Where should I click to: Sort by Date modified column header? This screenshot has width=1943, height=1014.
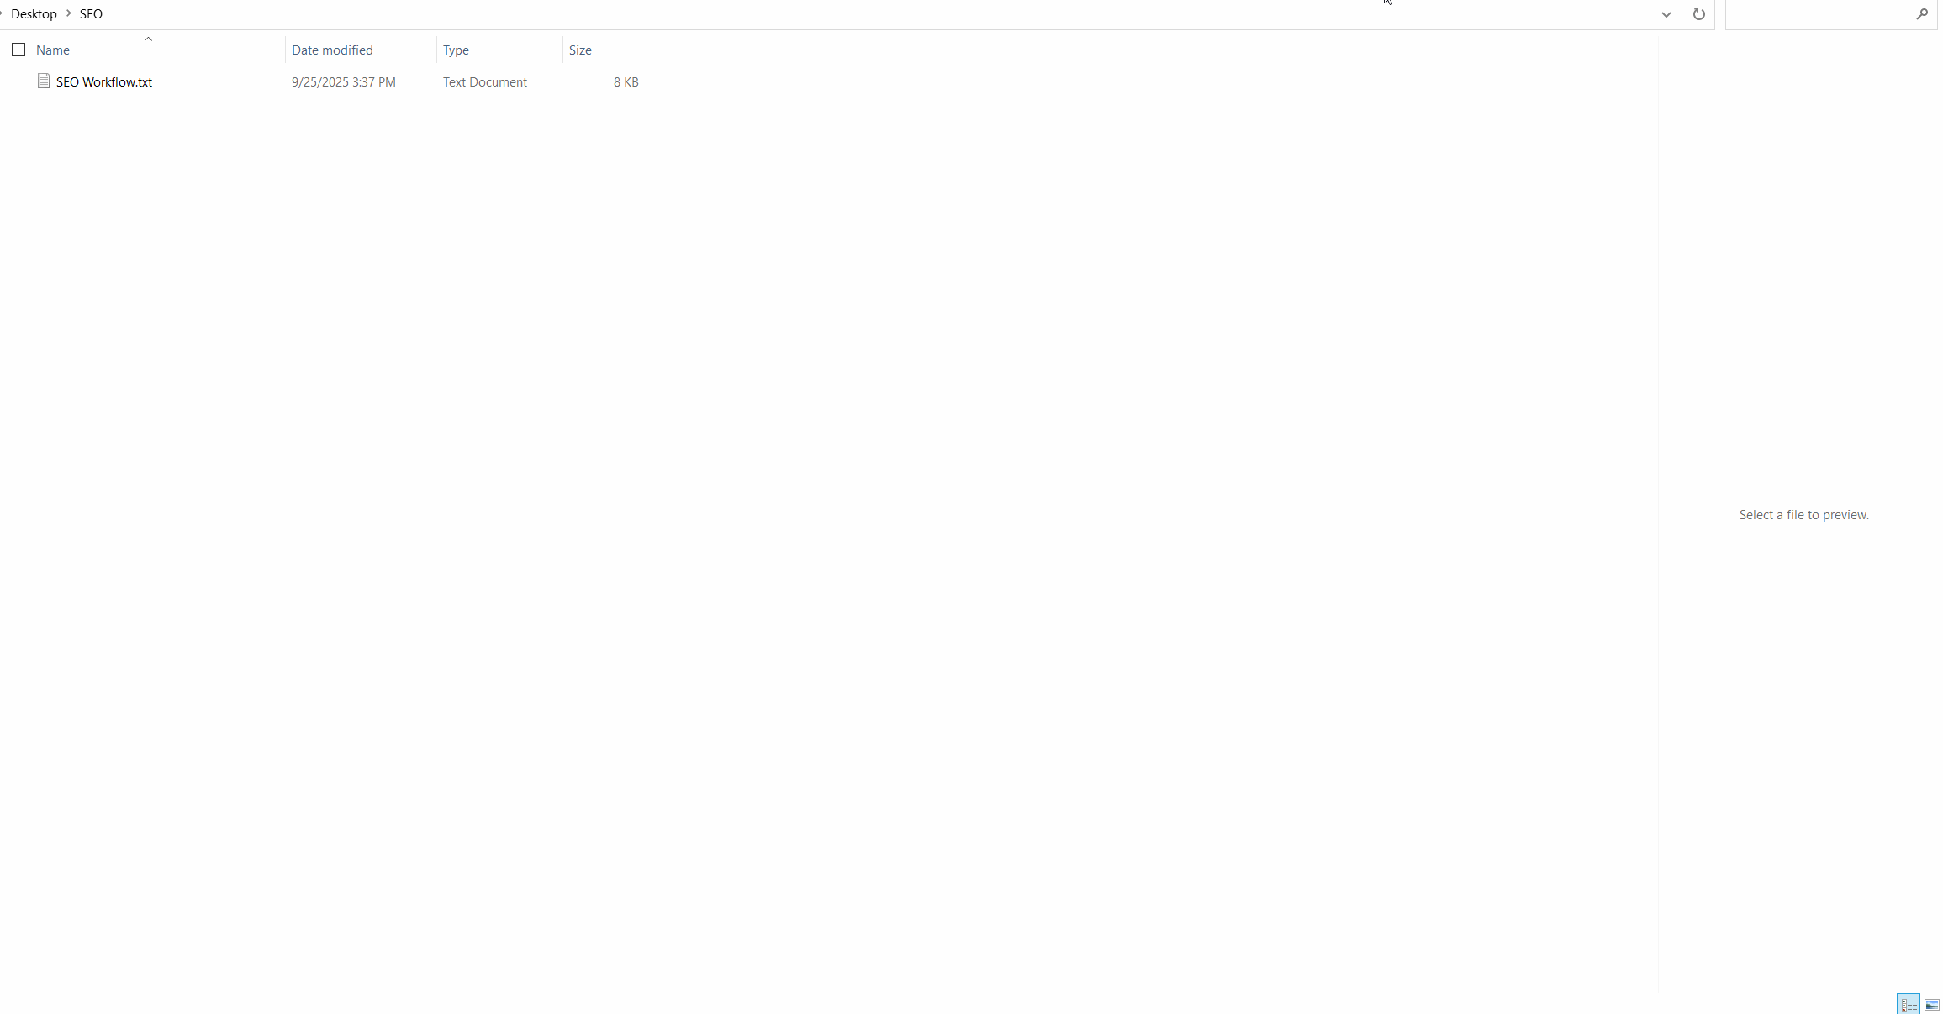(x=332, y=50)
